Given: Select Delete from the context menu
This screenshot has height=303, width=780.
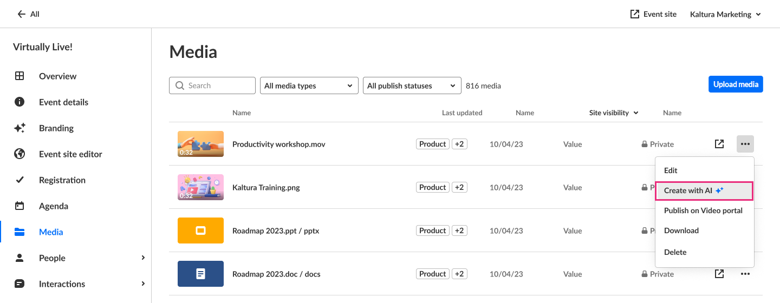Looking at the screenshot, I should point(675,252).
